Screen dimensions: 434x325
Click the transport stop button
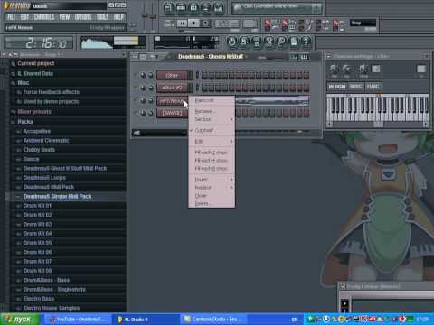[x=193, y=23]
